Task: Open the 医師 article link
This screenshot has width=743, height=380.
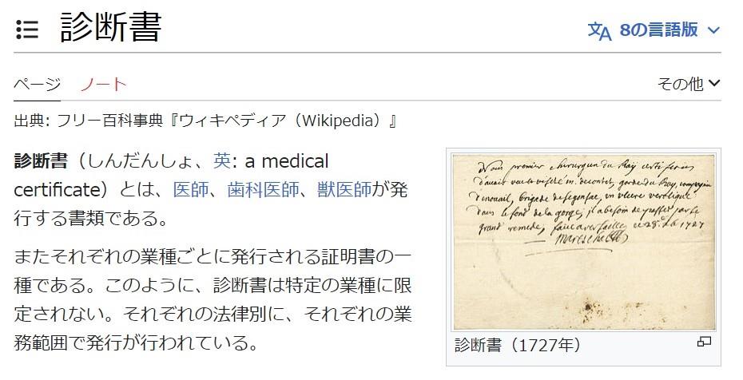Action: [191, 190]
